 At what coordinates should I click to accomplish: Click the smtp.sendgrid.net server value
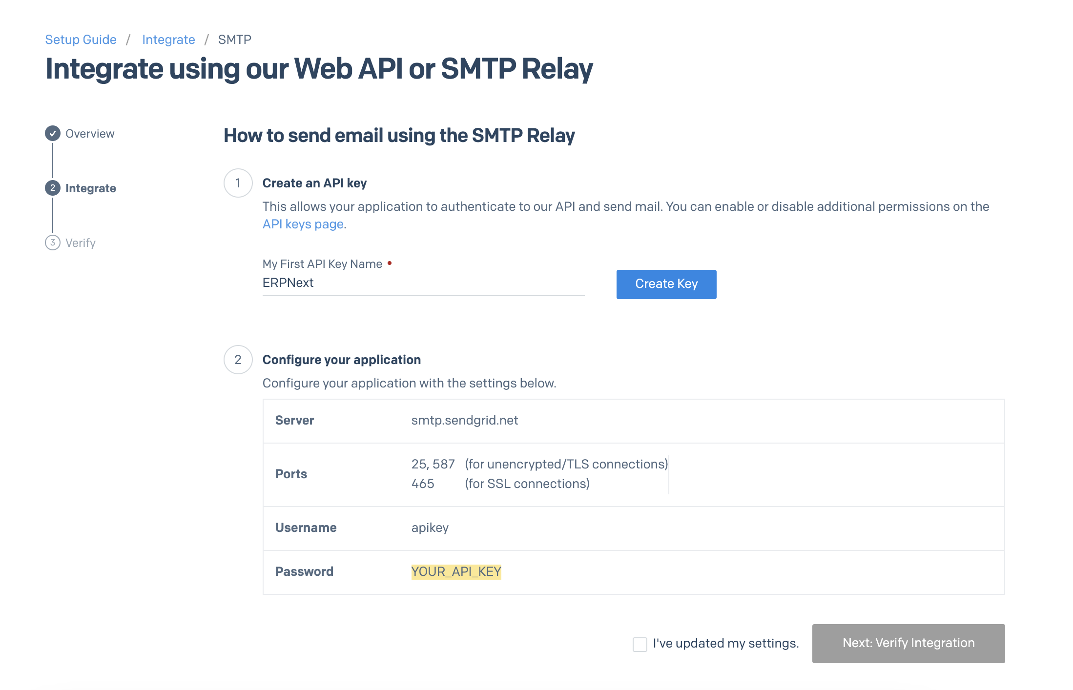[464, 420]
